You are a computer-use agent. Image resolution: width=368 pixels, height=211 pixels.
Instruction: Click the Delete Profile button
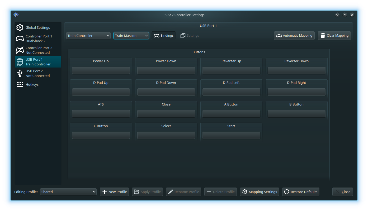click(x=220, y=192)
